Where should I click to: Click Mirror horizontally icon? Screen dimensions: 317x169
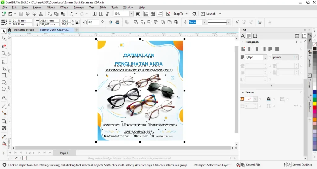(x=111, y=22)
